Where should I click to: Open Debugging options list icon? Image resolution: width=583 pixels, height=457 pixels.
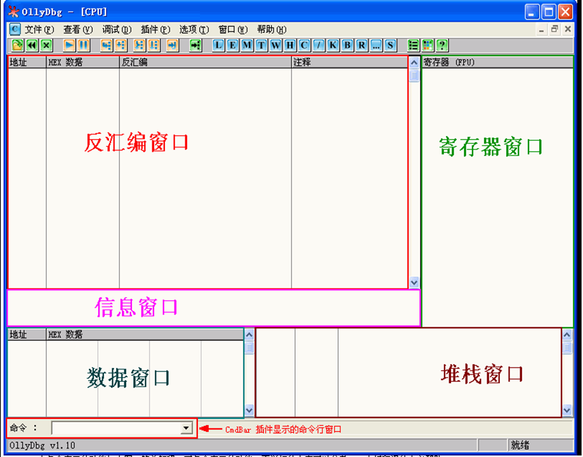[413, 46]
